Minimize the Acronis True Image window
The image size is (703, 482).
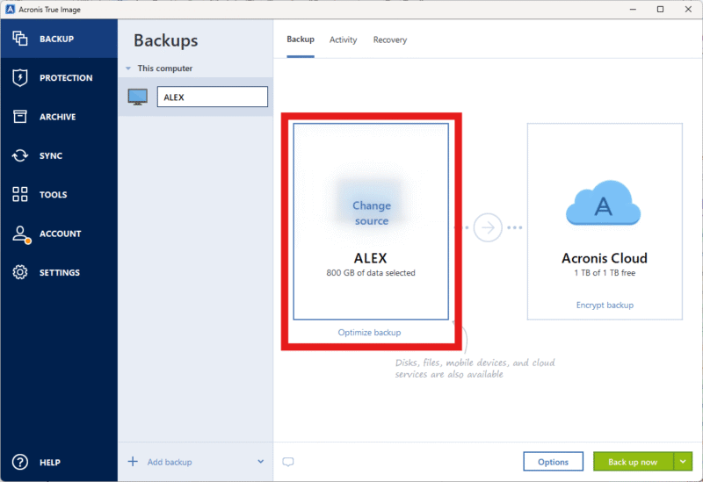633,9
